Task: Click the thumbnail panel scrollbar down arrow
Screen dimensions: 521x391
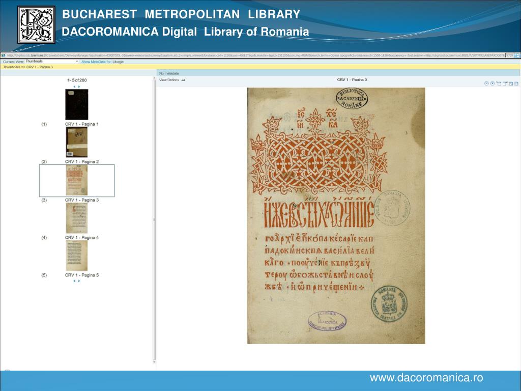Action: [154, 362]
